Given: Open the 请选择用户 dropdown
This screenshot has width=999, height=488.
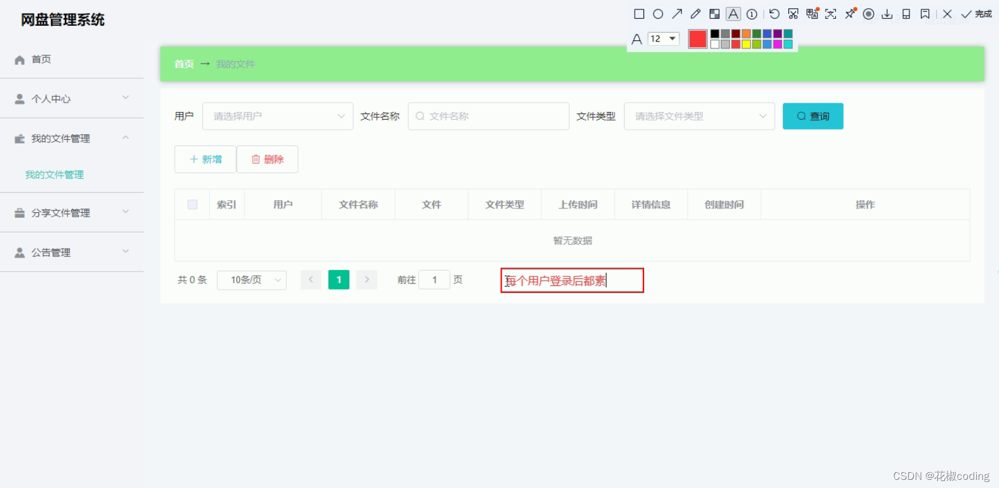Looking at the screenshot, I should pyautogui.click(x=277, y=116).
